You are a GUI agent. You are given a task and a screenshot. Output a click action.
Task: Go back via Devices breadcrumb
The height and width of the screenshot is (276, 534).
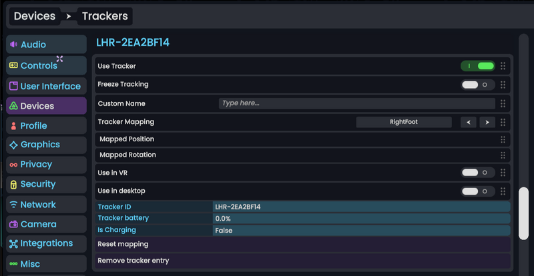pos(35,17)
